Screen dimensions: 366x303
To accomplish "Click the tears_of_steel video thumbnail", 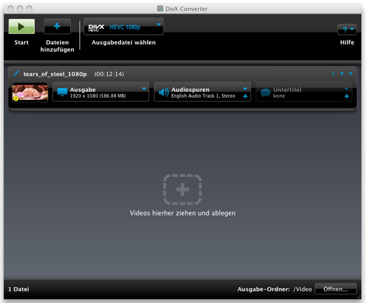I will 30,93.
